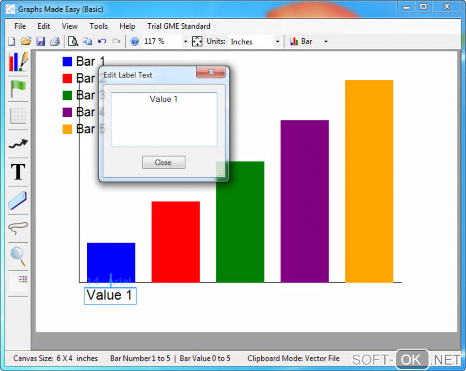Click the red bar in the chart

[x=175, y=242]
